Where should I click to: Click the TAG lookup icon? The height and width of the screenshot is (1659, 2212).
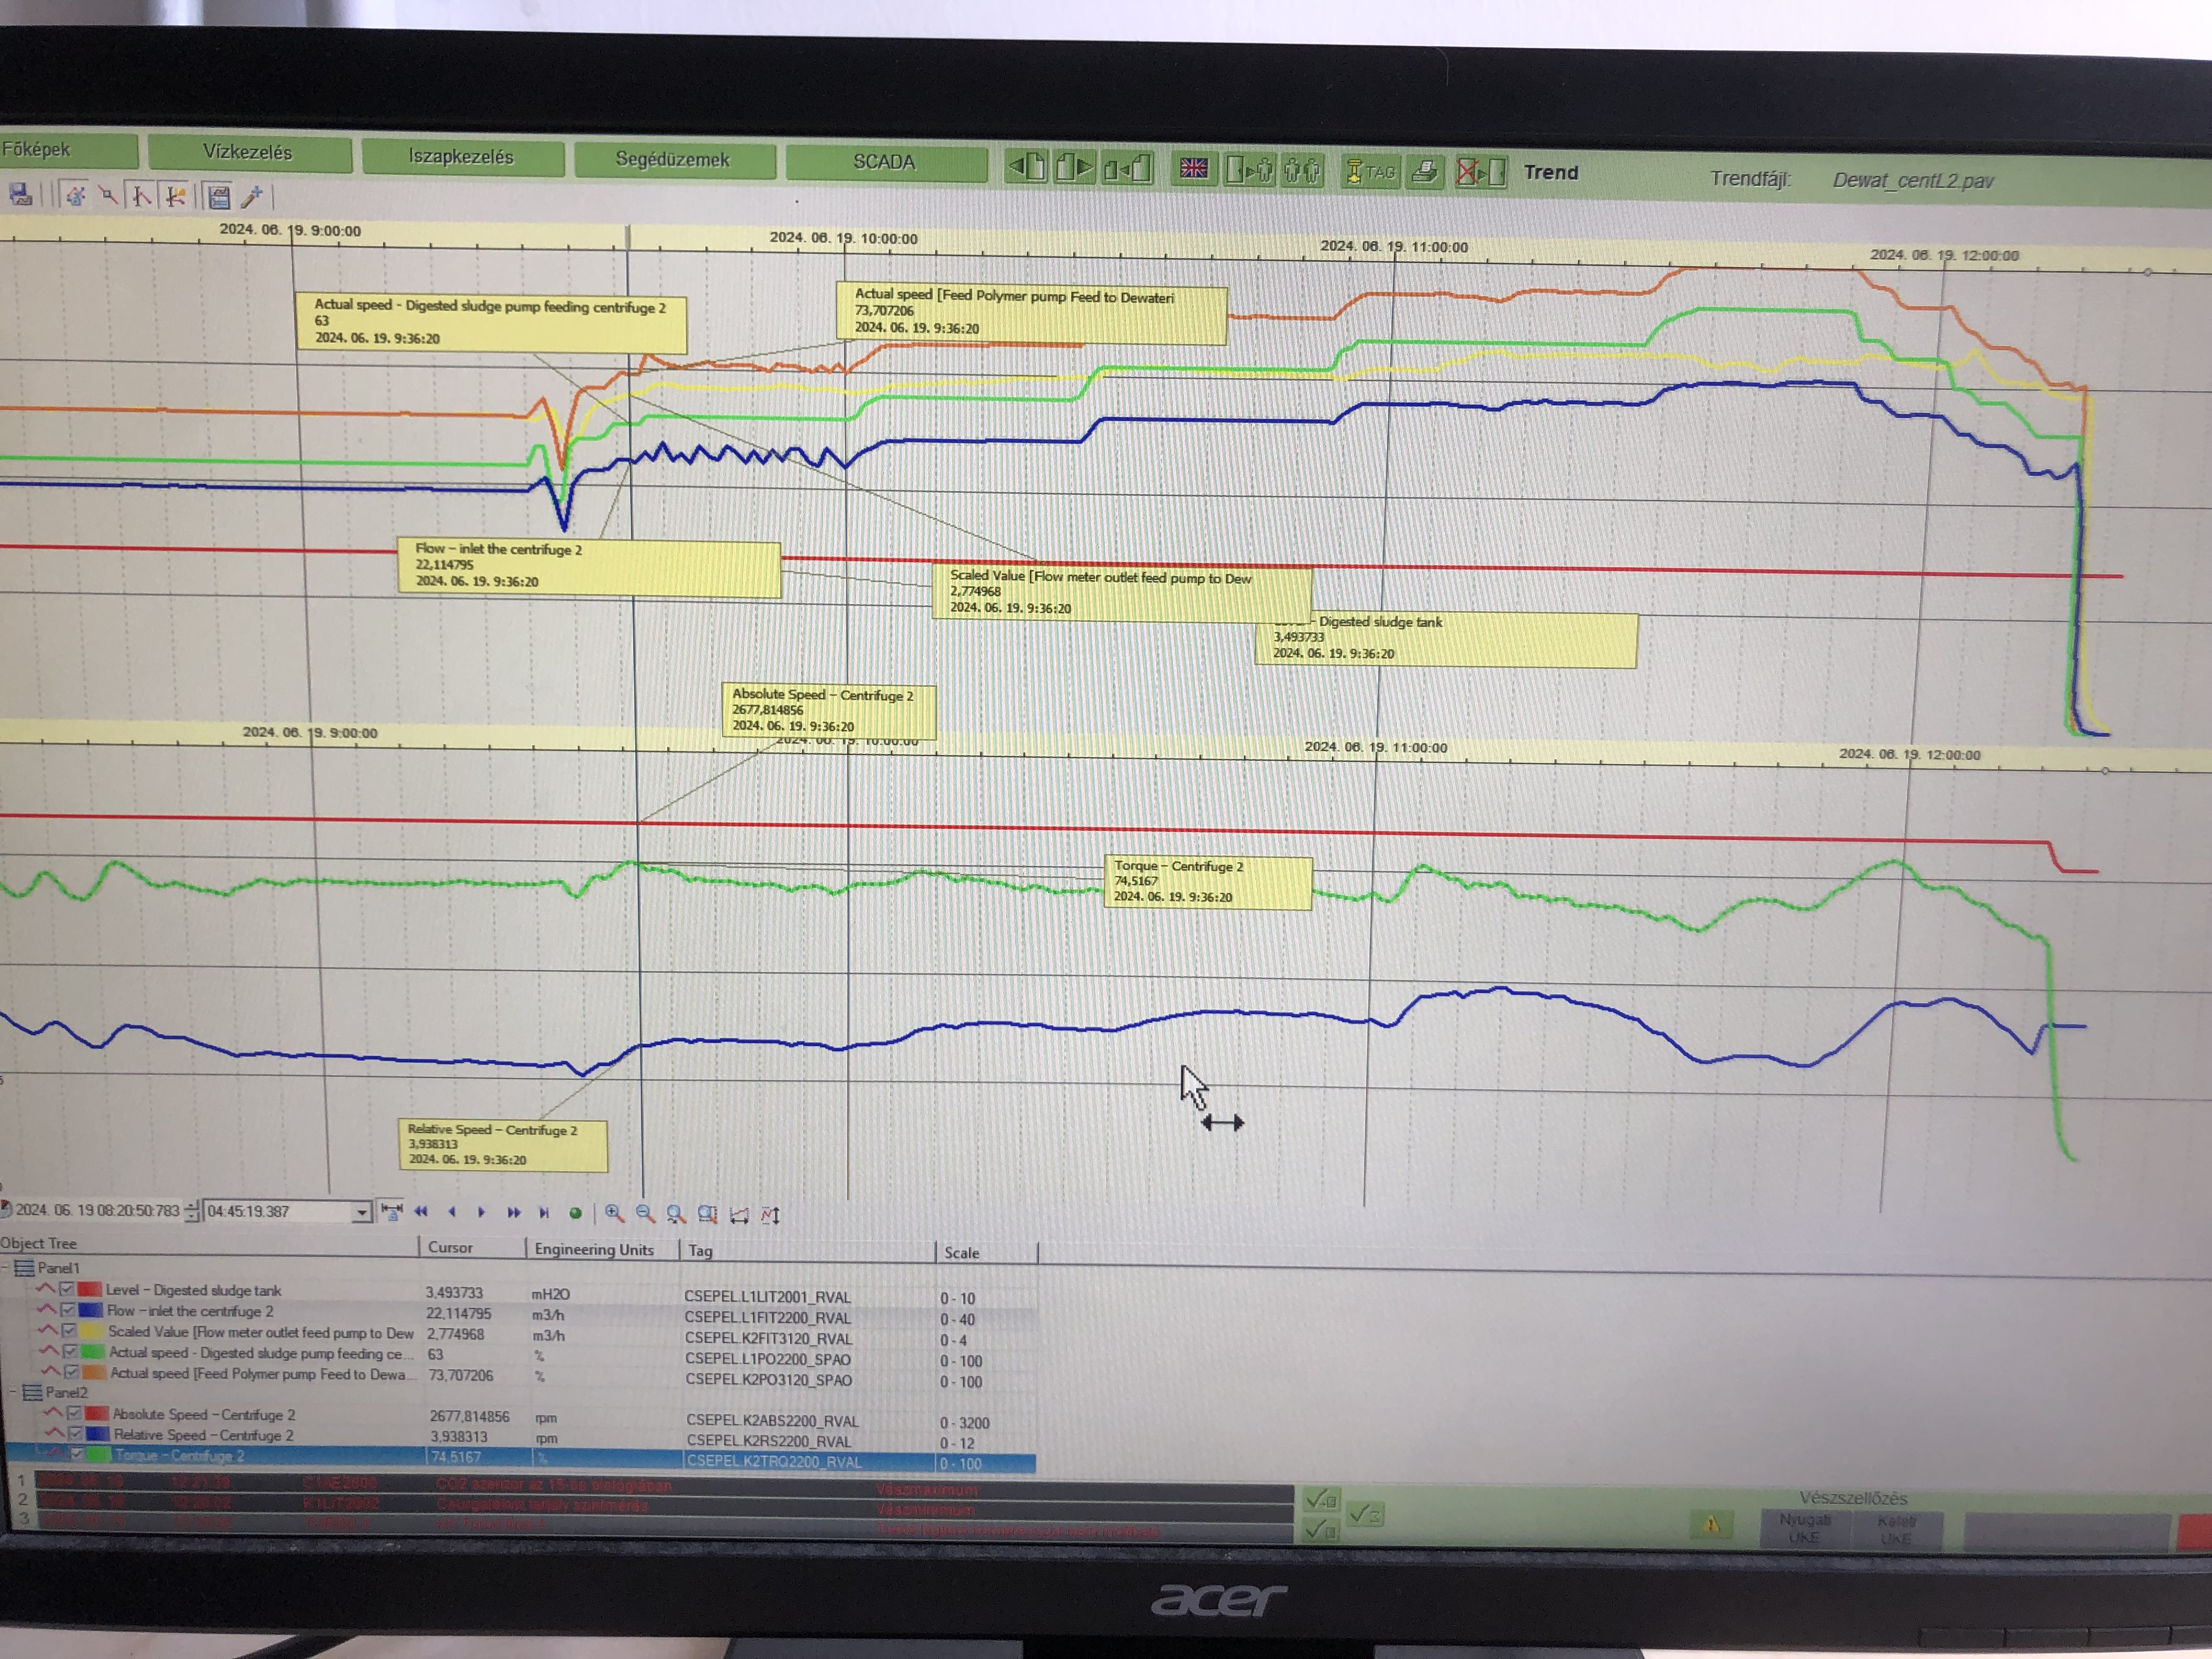1370,172
